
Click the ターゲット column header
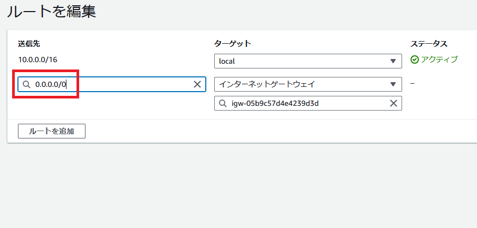coord(233,44)
